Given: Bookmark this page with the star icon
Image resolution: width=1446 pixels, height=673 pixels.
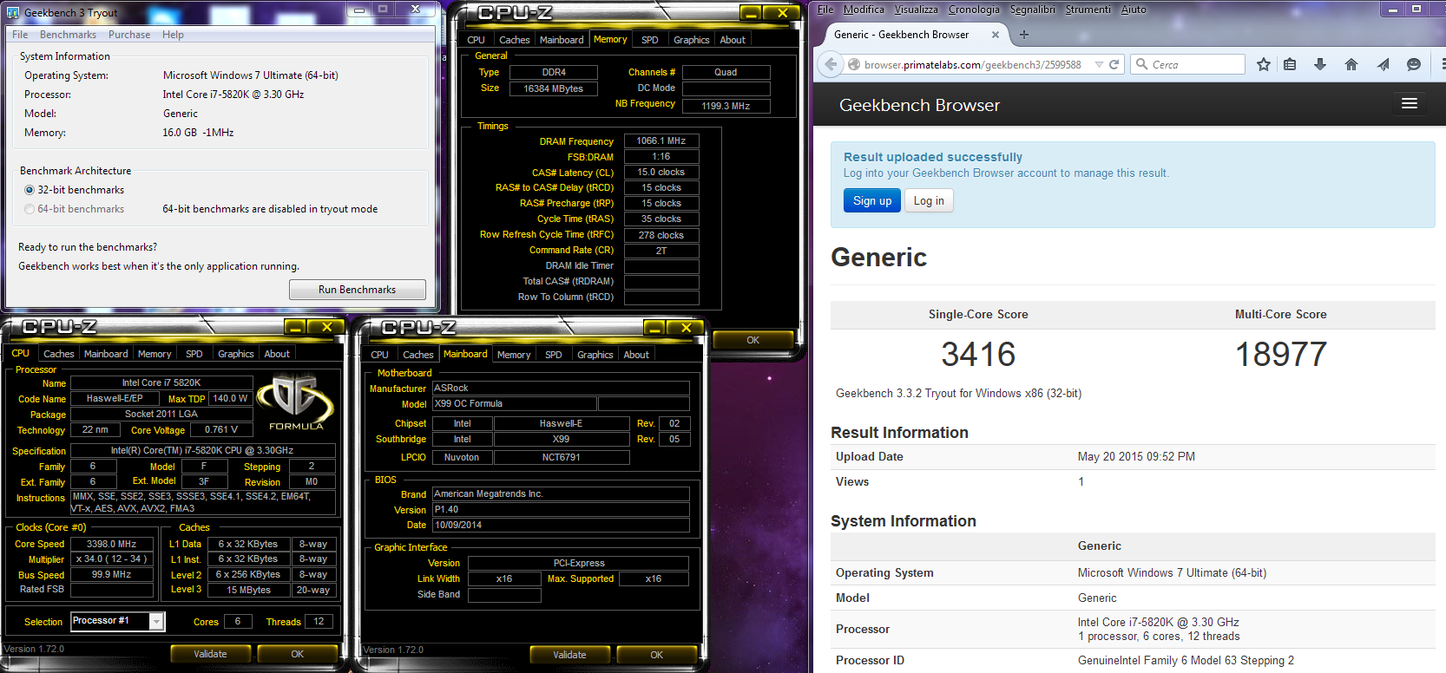Looking at the screenshot, I should pyautogui.click(x=1264, y=64).
